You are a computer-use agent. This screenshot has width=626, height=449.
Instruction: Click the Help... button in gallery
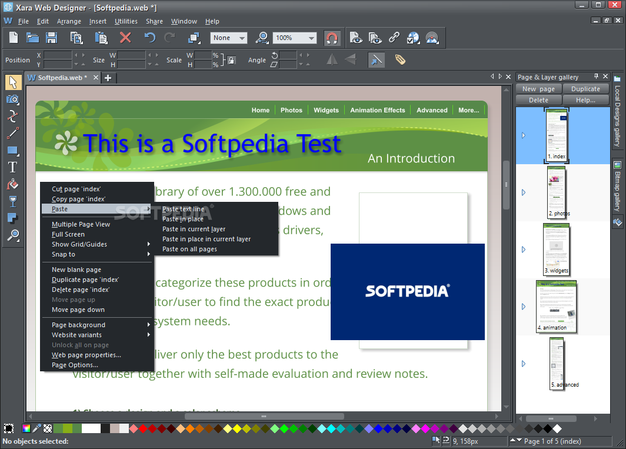585,100
